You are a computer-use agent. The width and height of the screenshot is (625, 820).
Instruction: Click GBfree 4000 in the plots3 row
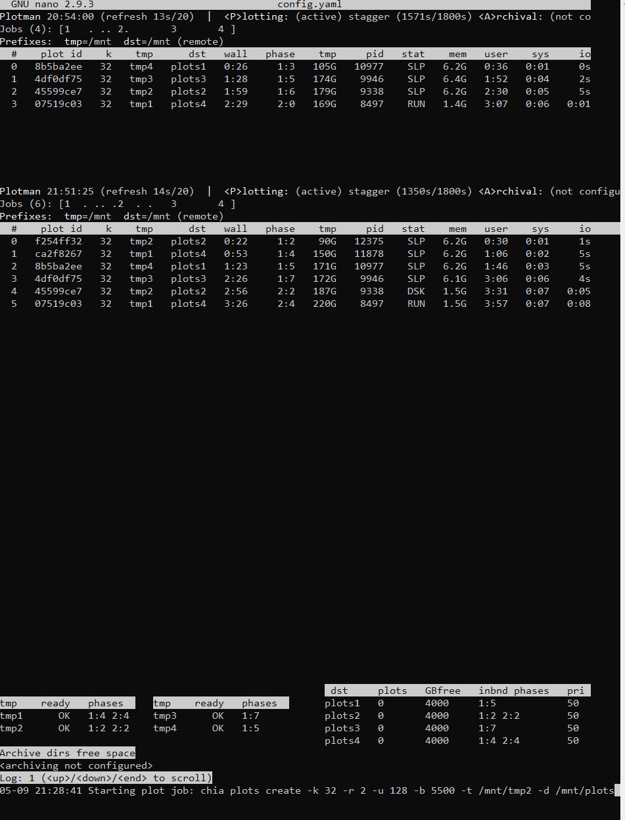click(437, 728)
